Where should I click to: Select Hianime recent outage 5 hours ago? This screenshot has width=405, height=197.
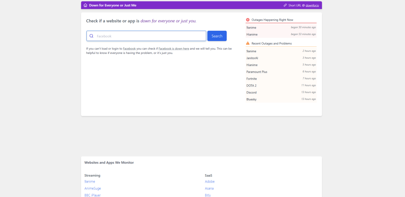(x=281, y=65)
